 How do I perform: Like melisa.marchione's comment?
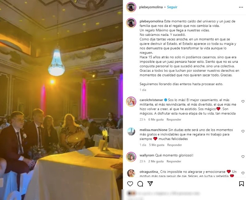(x=243, y=131)
